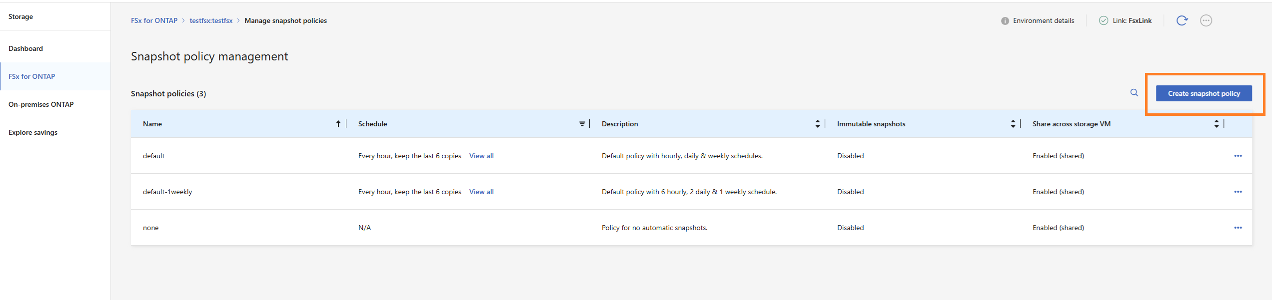Go to FSx for ONTAP breadcrumb link
Viewport: 1272px width, 300px height.
tap(154, 20)
